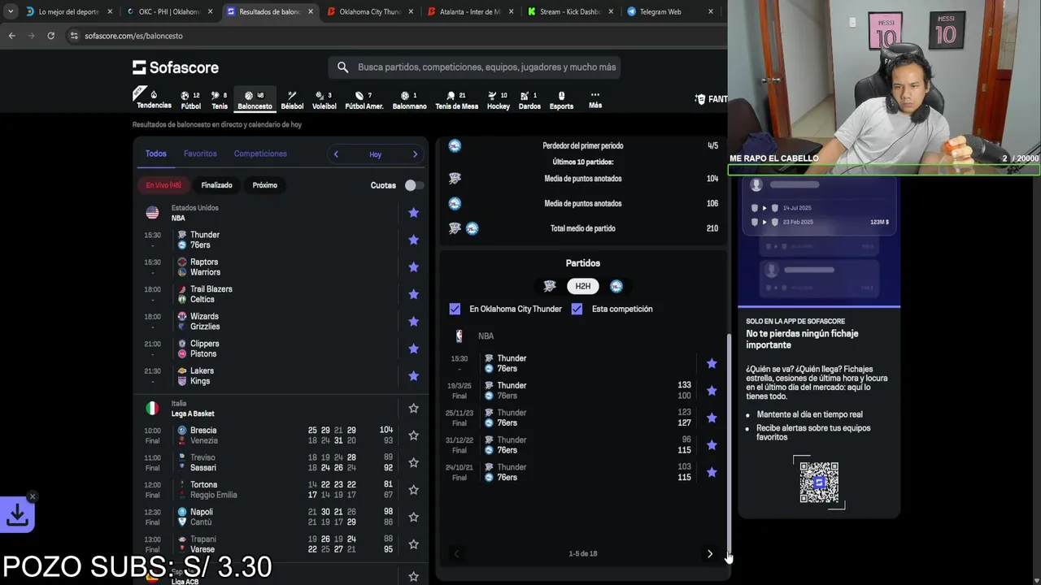The image size is (1041, 585).
Task: Click the browser reload button
Action: [50, 36]
